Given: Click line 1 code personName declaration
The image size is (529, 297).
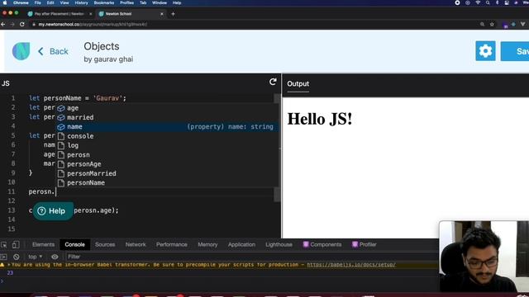Looking at the screenshot, I should click(77, 98).
